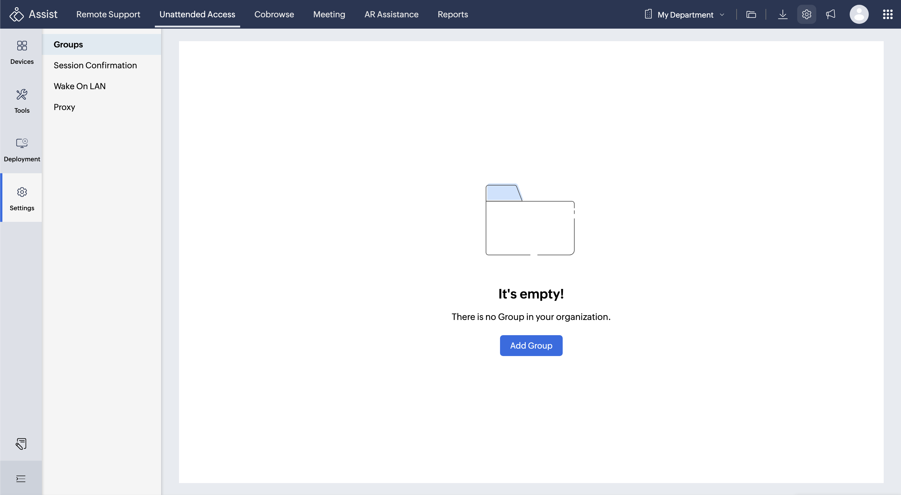Select Session Confirmation settings item
Screen dimensions: 901x495
point(95,65)
